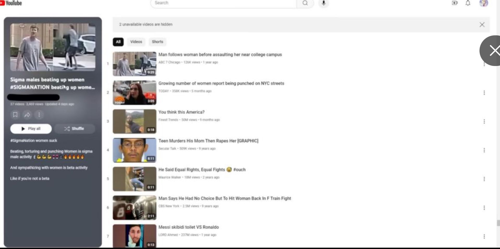
Task: Click inside the Search input field
Action: click(224, 3)
